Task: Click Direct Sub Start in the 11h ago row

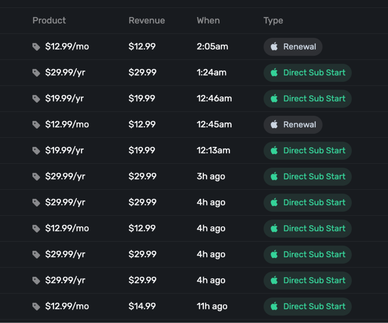Action: point(307,306)
